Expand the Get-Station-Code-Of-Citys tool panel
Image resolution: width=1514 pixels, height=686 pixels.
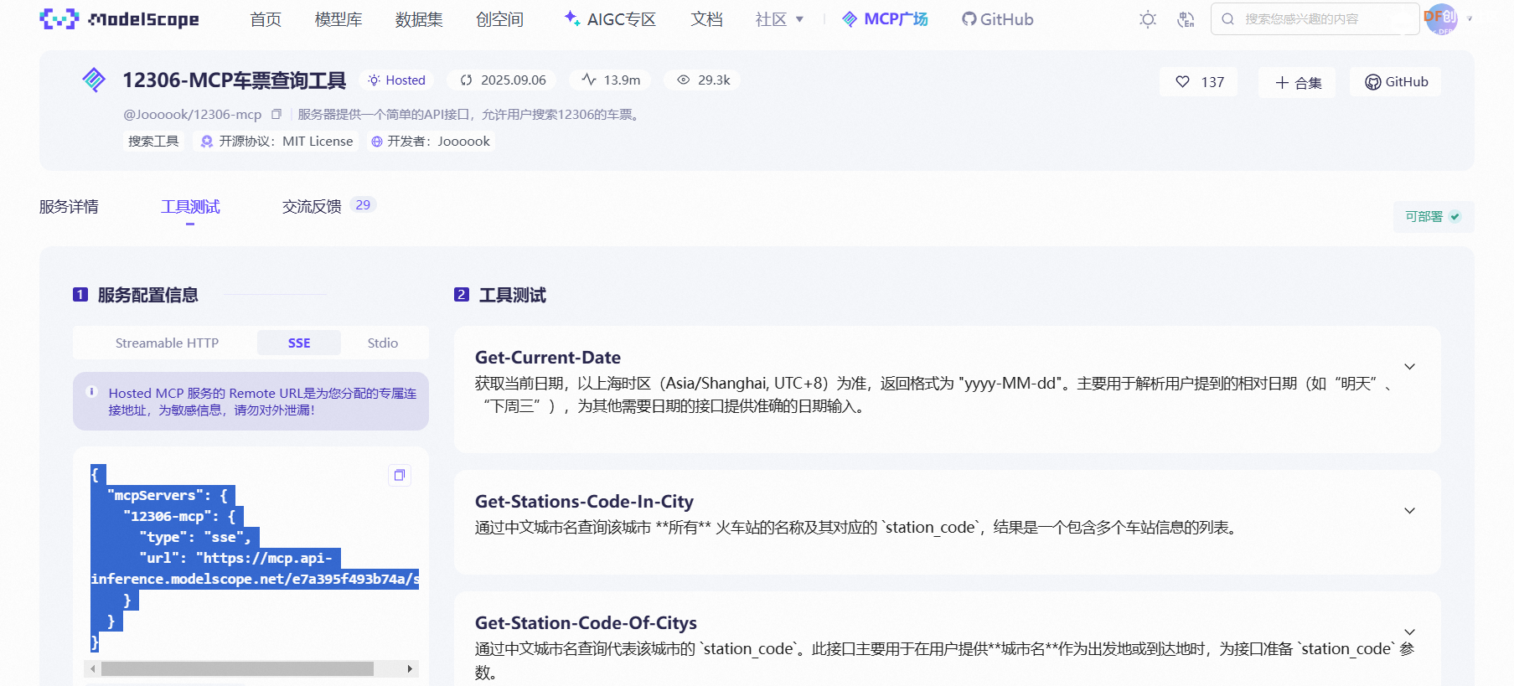pyautogui.click(x=1410, y=632)
